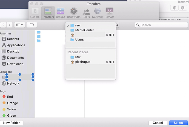Open the Bandwidth preferences pane
The height and width of the screenshot is (127, 189).
pos(74,13)
